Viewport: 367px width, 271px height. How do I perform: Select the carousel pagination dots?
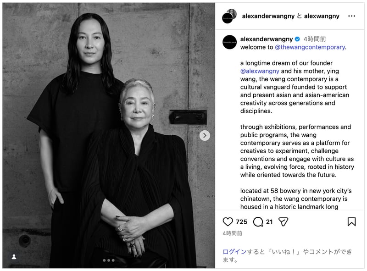pos(109,260)
